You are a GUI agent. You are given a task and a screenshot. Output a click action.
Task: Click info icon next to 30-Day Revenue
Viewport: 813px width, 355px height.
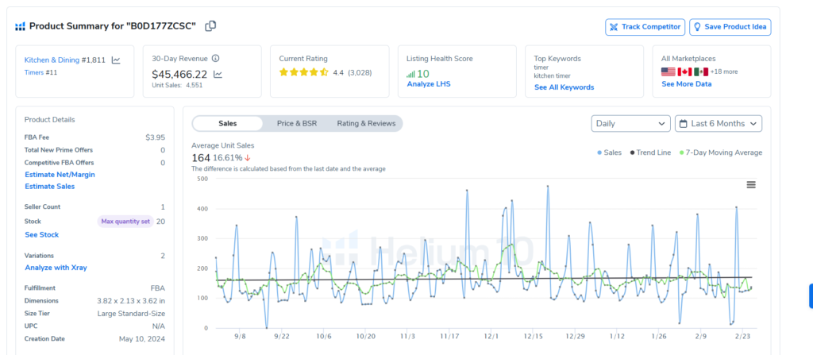pos(215,59)
